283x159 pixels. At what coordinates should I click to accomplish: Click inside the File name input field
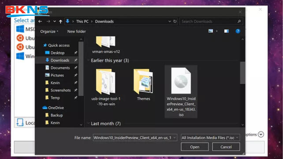133,137
